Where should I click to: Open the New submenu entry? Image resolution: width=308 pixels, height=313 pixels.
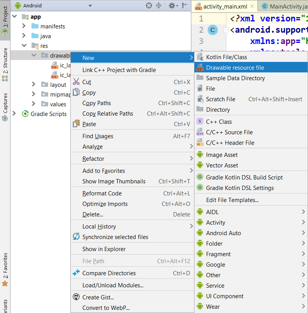pos(132,58)
